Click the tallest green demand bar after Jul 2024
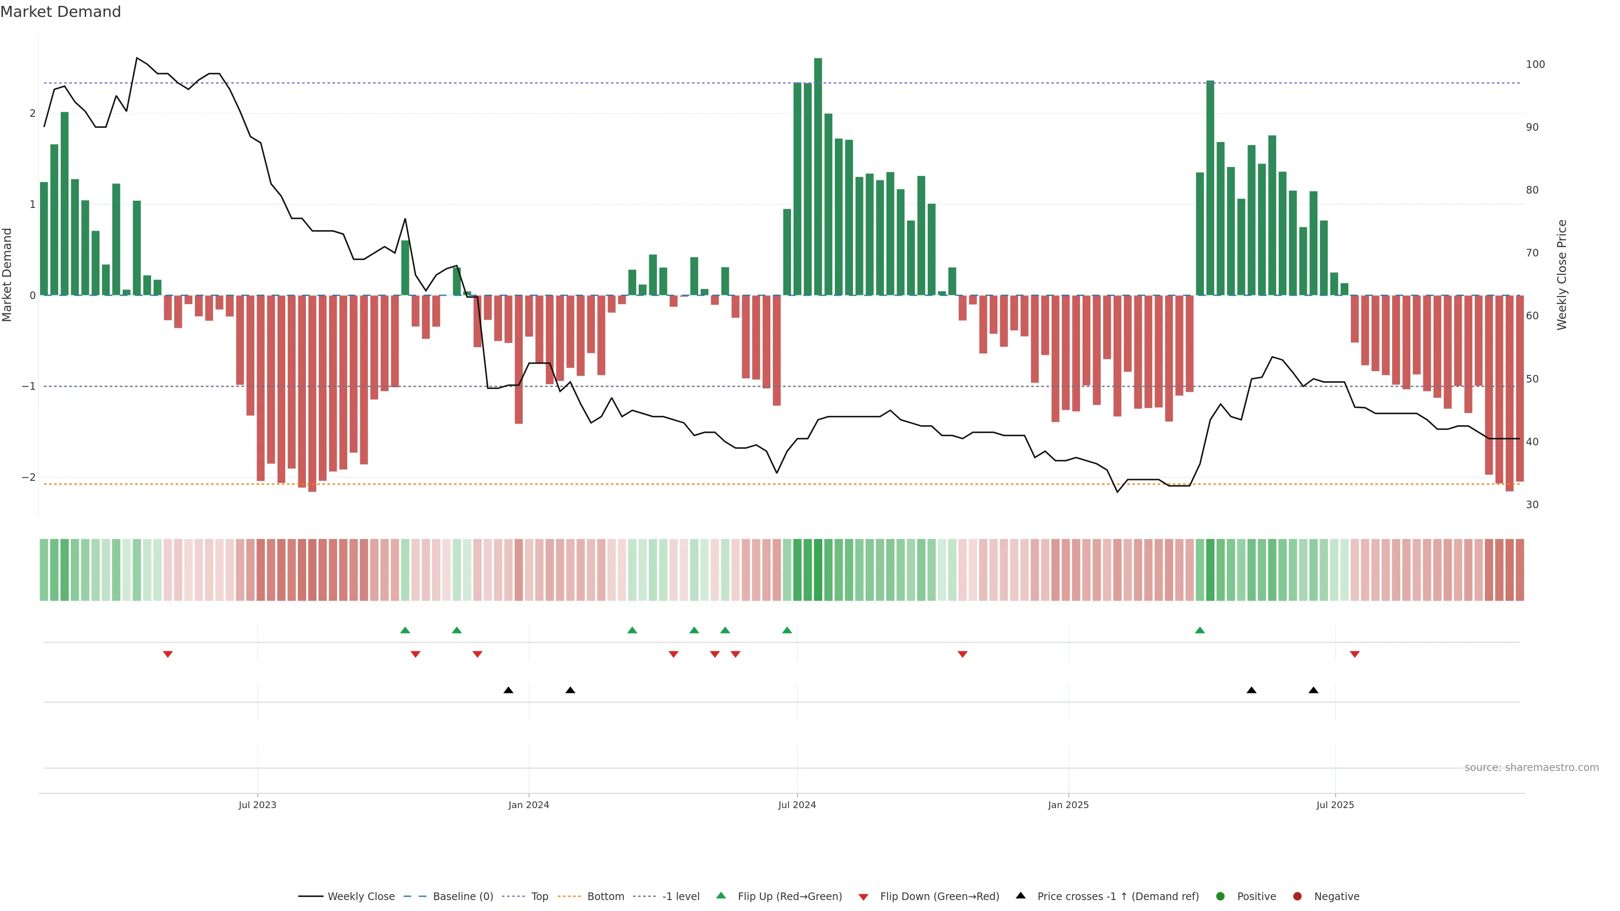 click(x=818, y=176)
